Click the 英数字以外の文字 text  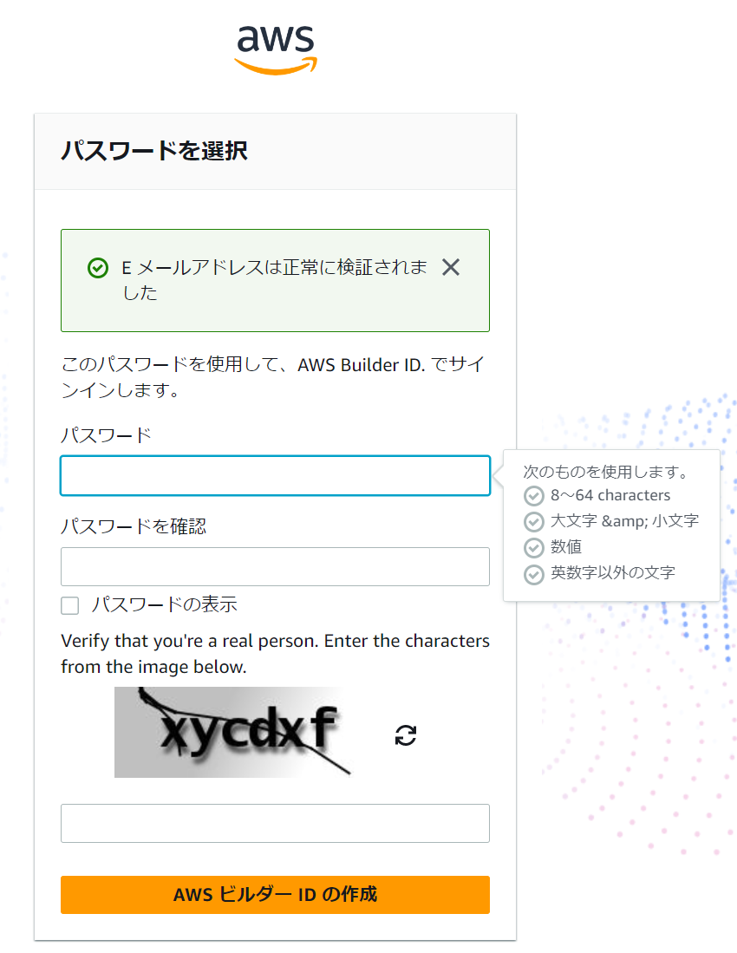tap(613, 572)
